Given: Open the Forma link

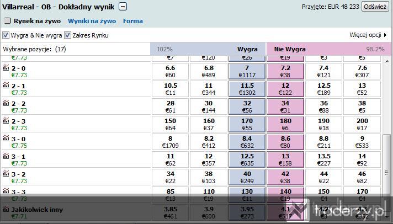Looking at the screenshot, I should tap(133, 21).
